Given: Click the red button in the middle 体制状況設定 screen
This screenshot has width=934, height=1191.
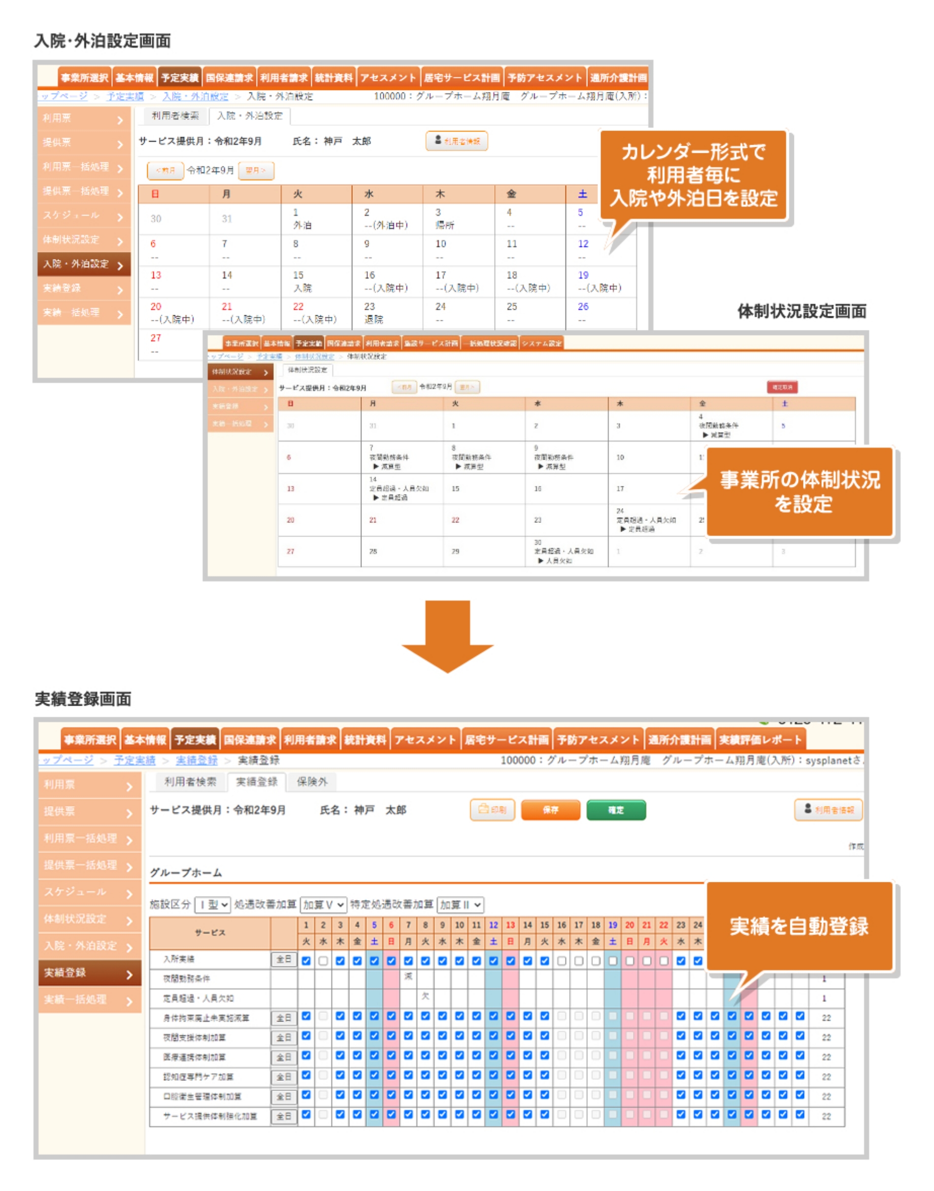Looking at the screenshot, I should (782, 387).
